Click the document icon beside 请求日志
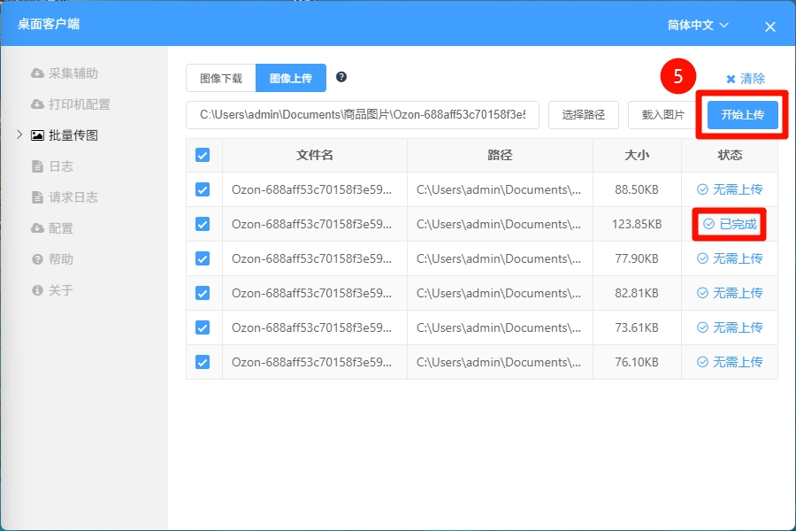Image resolution: width=796 pixels, height=531 pixels. 37,197
